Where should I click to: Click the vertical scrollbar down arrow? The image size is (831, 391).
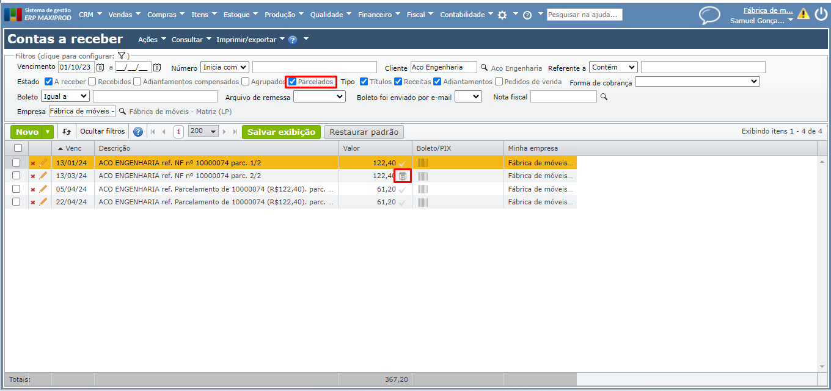821,367
